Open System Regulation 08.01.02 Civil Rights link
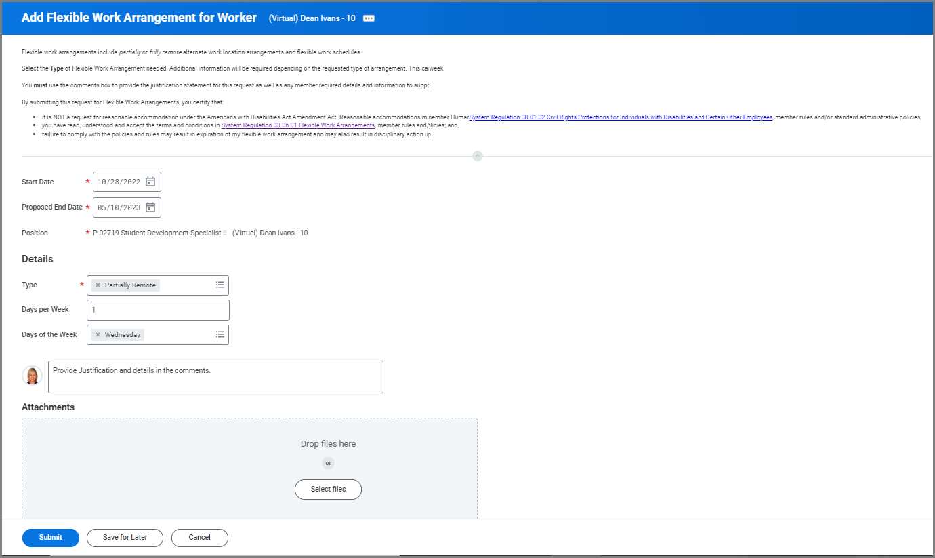Viewport: 935px width, 558px height. point(620,117)
